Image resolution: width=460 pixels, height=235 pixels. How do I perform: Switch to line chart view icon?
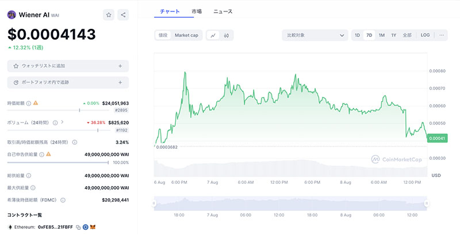(x=213, y=36)
